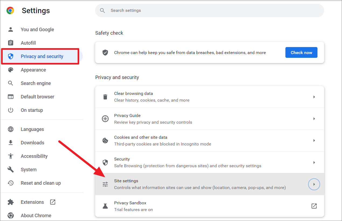Viewport: 342px width, 221px height.
Task: Click the Languages globe icon
Action: click(x=11, y=129)
